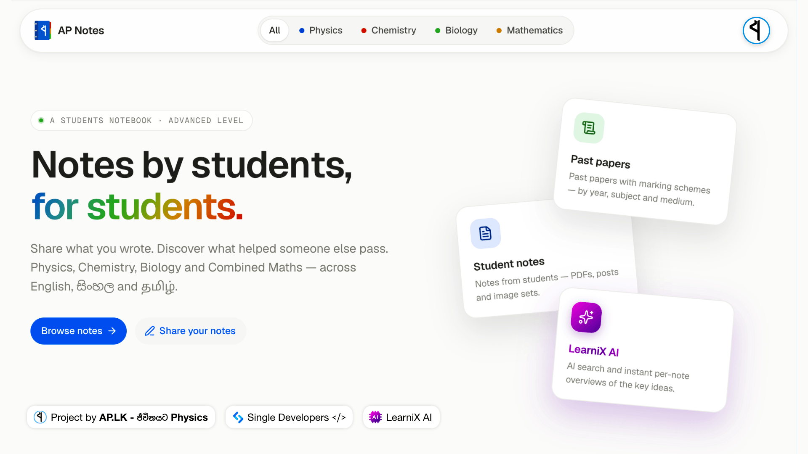Open the profile avatar in the header

(x=756, y=30)
